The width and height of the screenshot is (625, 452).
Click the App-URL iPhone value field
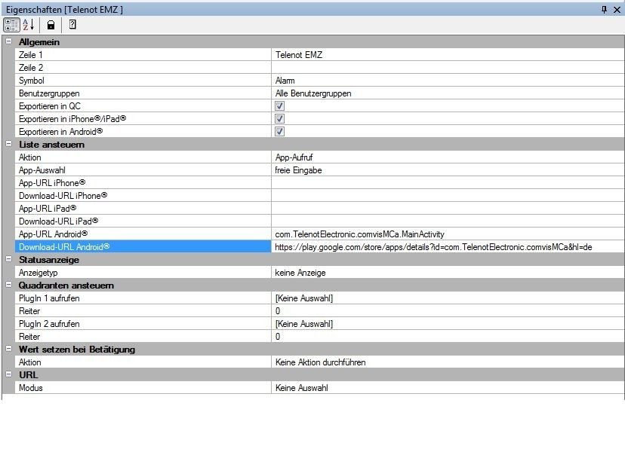point(448,182)
